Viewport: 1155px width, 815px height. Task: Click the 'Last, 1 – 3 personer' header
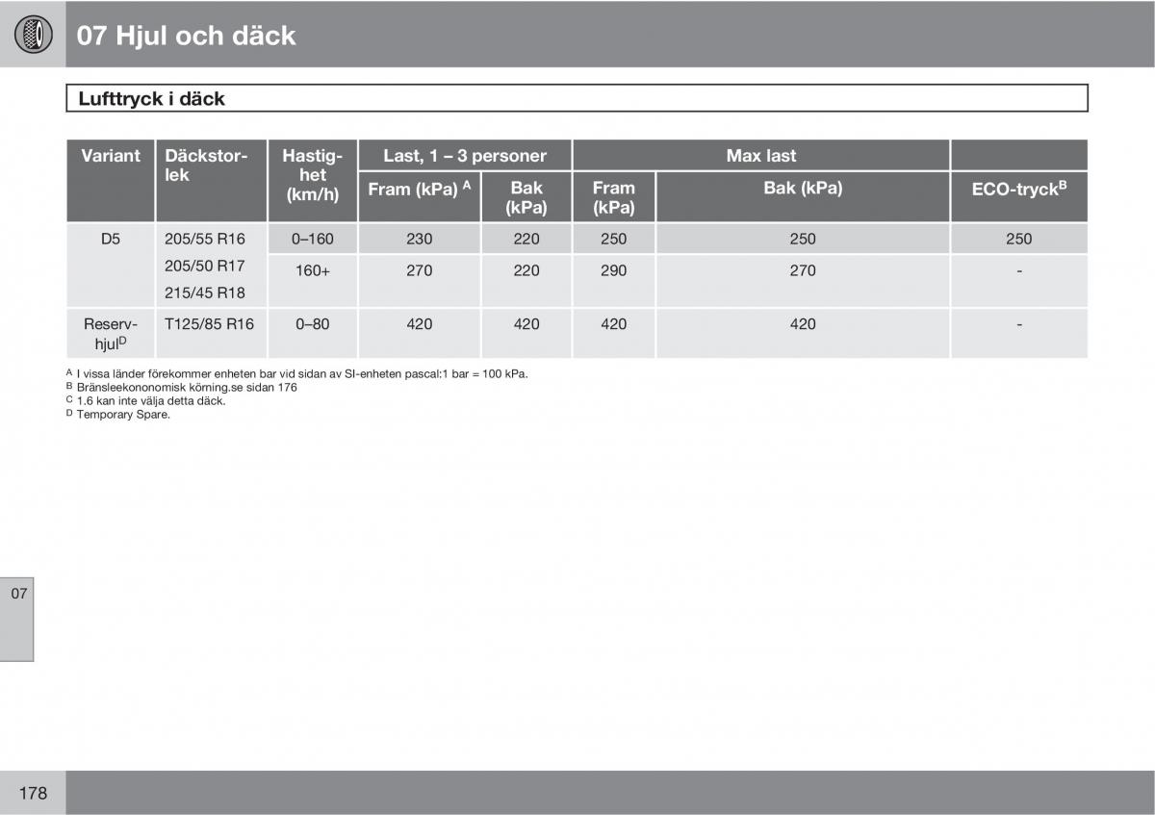[465, 156]
